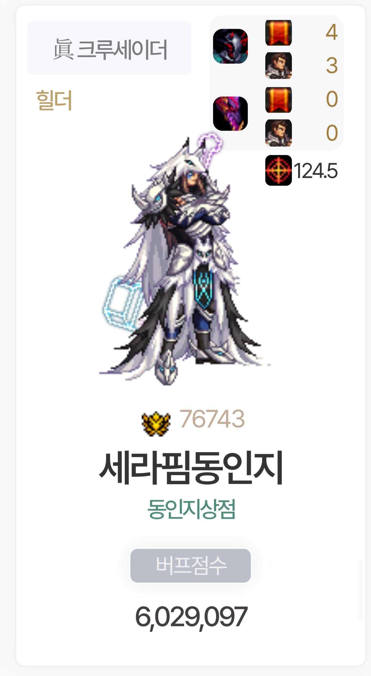Click the dark helmet raid boss icon
The image size is (371, 676).
tap(230, 46)
